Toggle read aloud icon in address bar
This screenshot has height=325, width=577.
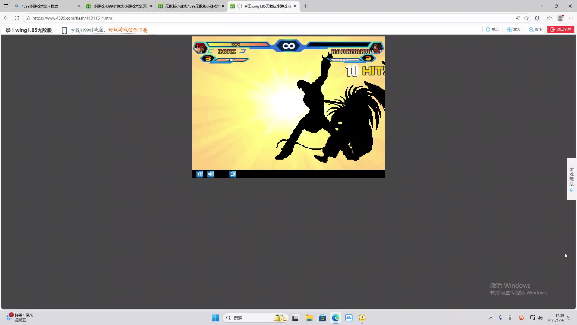tap(517, 18)
